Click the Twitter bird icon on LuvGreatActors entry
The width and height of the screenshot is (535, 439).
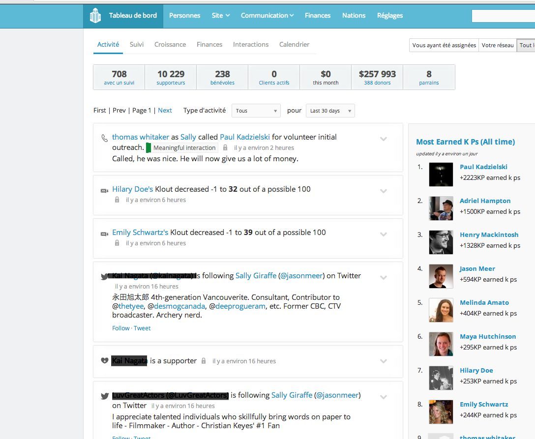click(105, 396)
